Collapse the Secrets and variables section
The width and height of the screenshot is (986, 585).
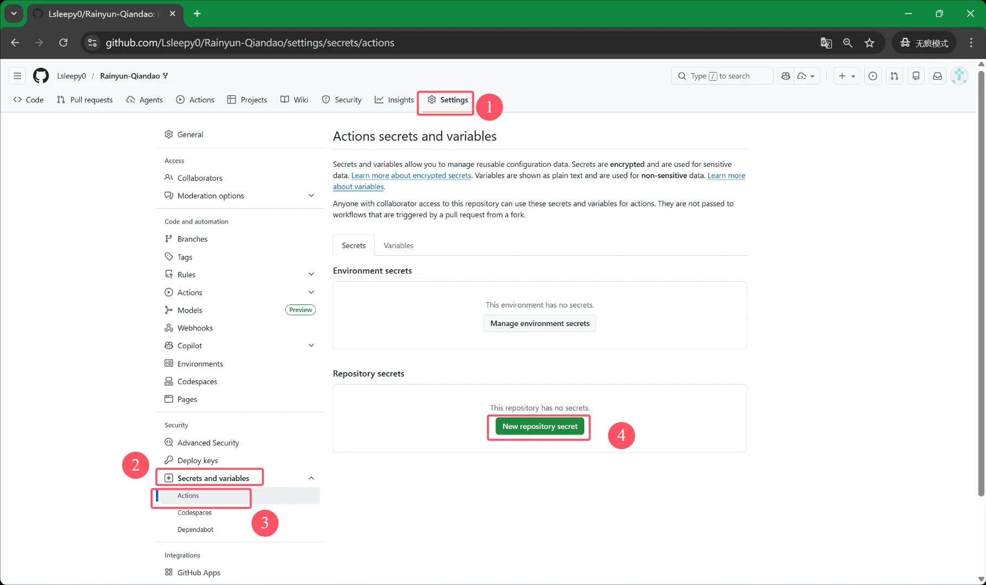311,478
